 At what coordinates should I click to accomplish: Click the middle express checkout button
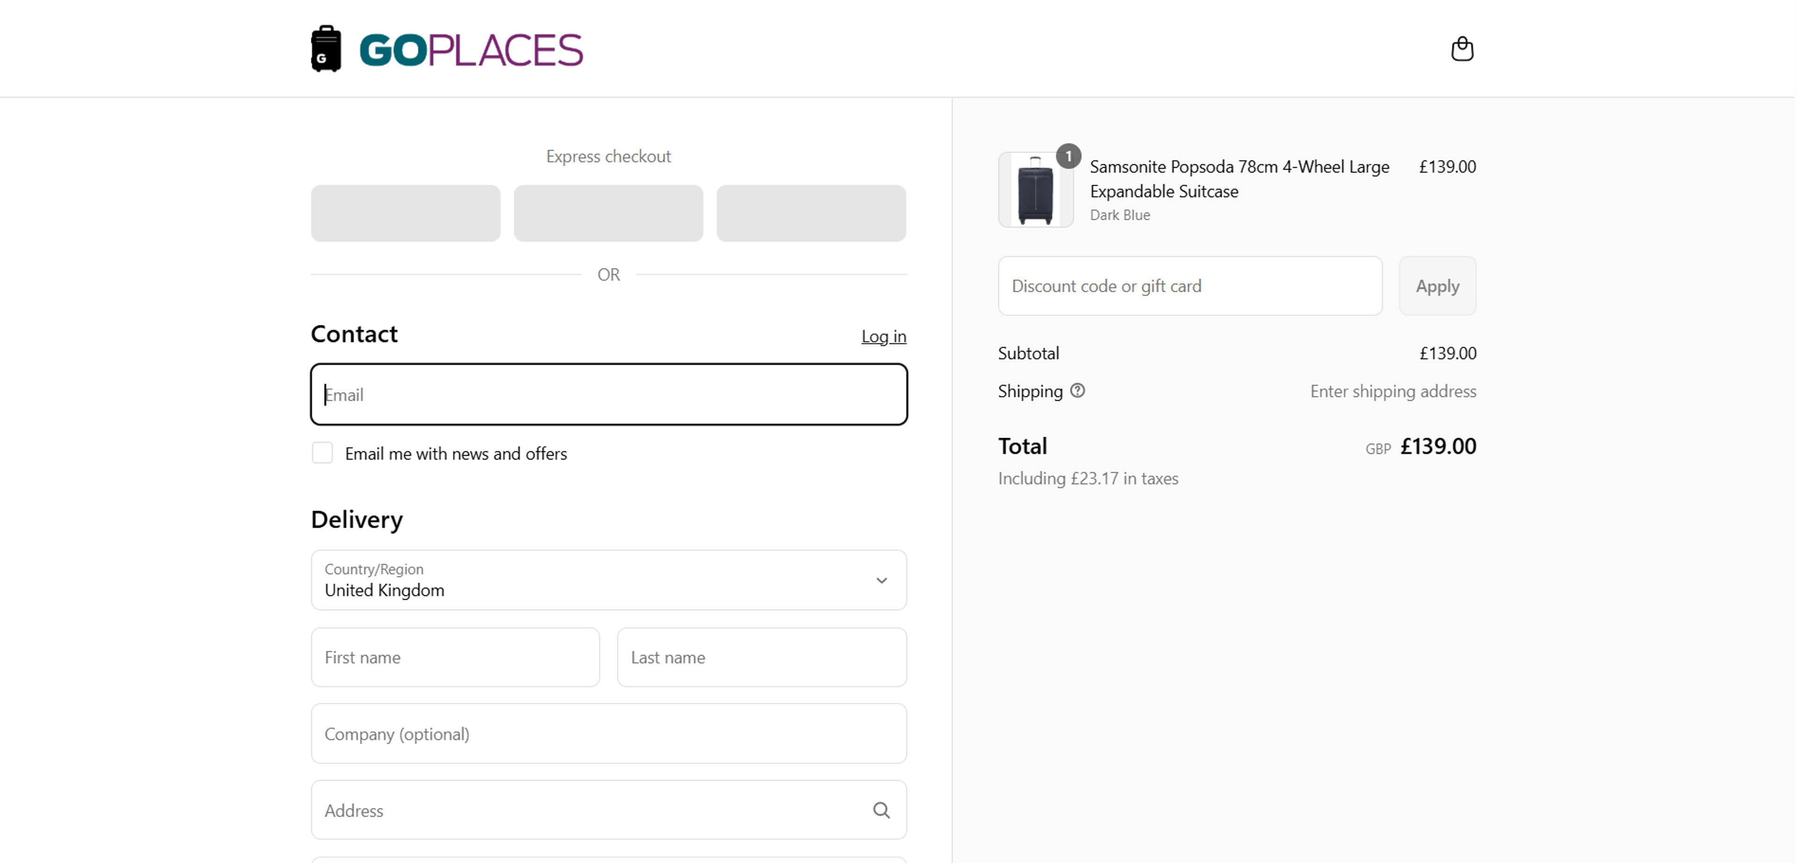(x=608, y=213)
